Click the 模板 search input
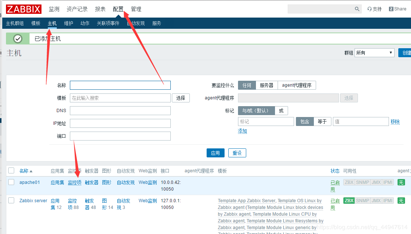 [x=120, y=98]
